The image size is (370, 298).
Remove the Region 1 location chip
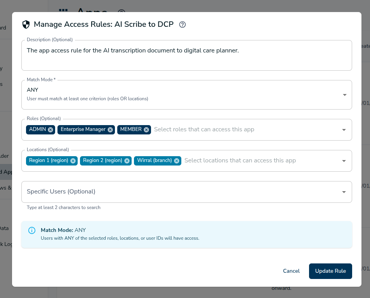coord(73,160)
